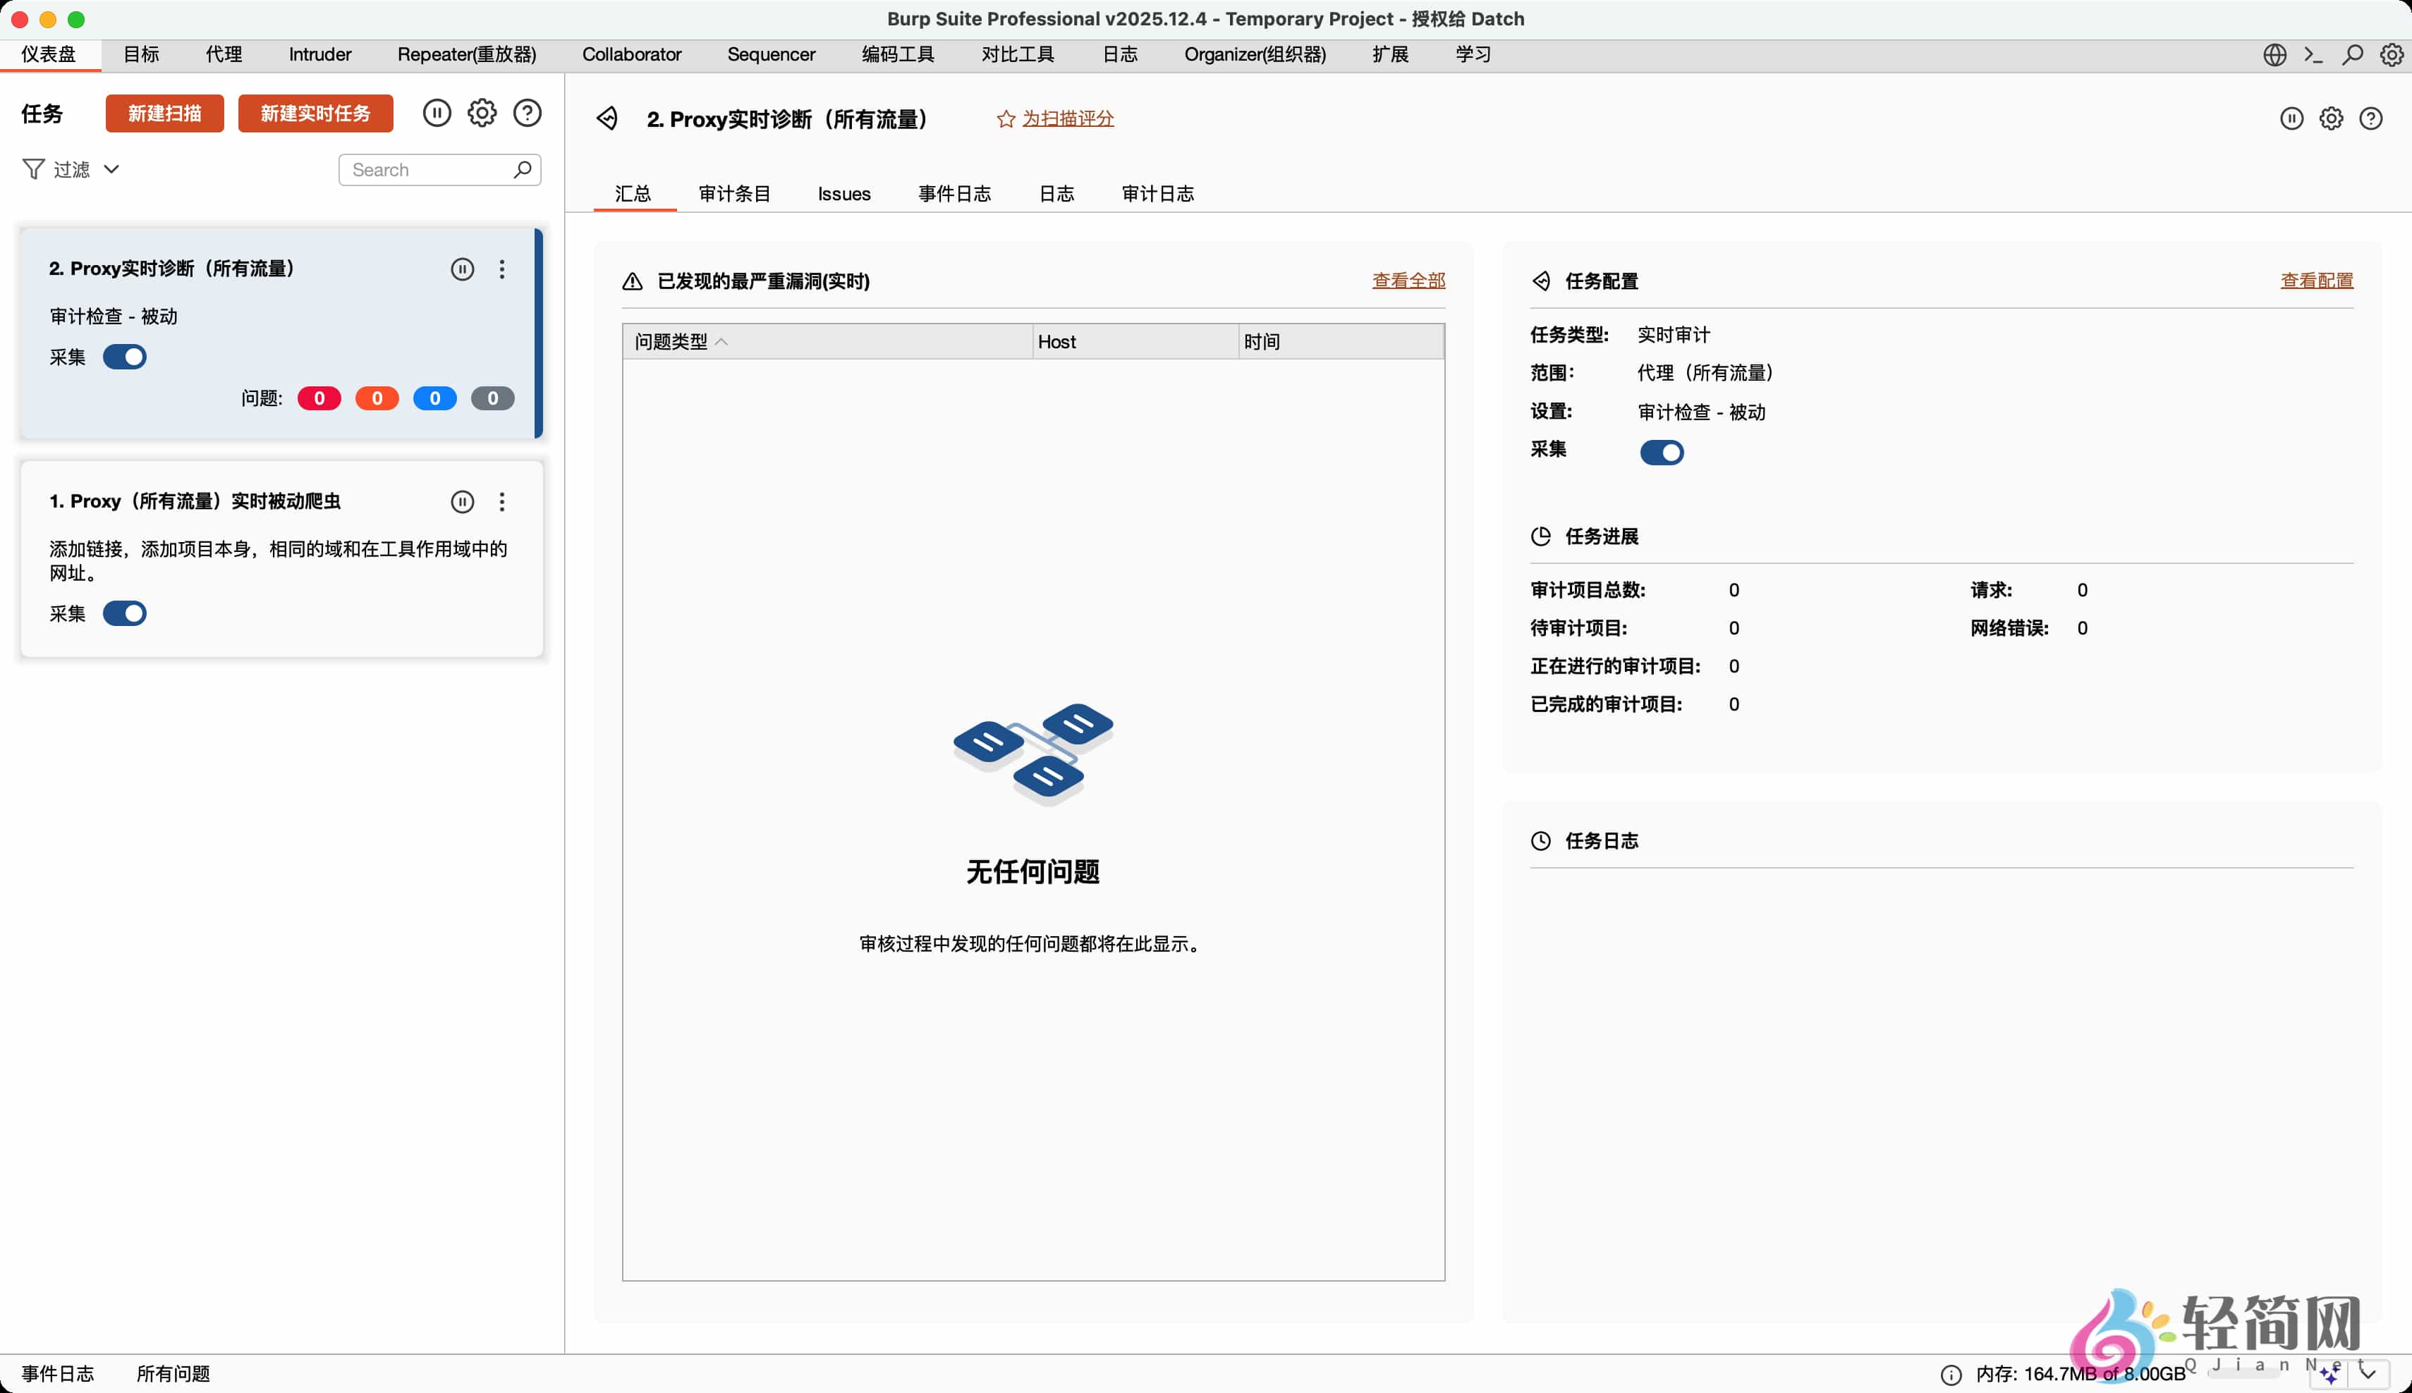Viewport: 2412px width, 1393px height.
Task: Open the terminal console icon
Action: [x=2313, y=54]
